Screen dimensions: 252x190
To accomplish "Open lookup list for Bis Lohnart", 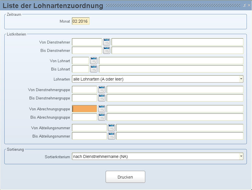I will pyautogui.click(x=94, y=69).
